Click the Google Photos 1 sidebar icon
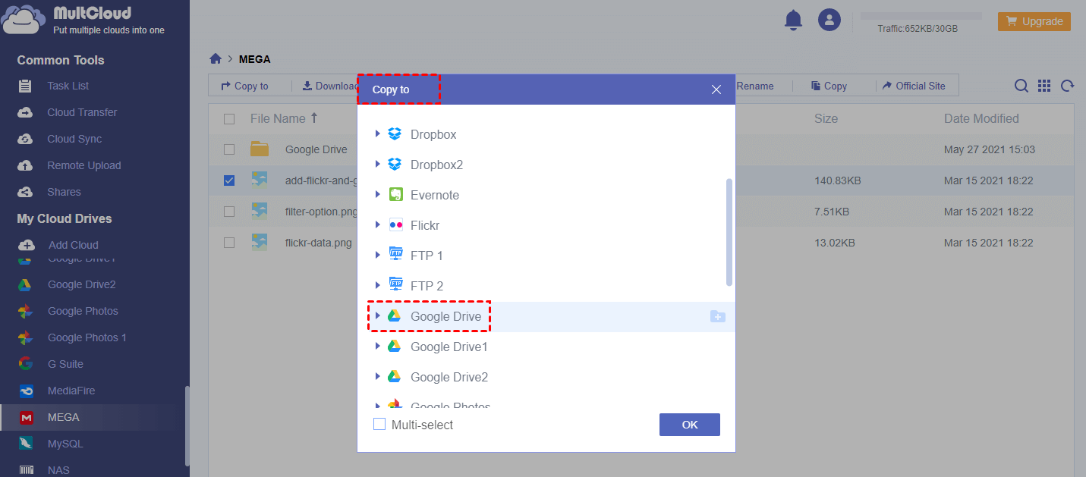The image size is (1086, 477). point(25,337)
